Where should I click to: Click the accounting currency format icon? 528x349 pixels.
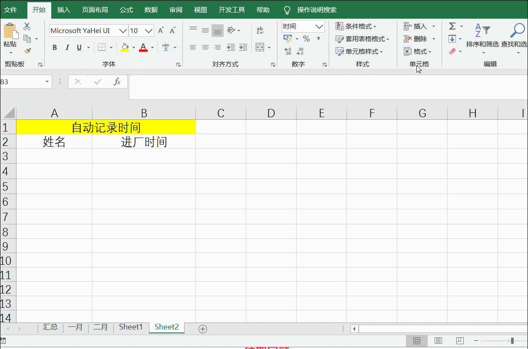coord(287,39)
